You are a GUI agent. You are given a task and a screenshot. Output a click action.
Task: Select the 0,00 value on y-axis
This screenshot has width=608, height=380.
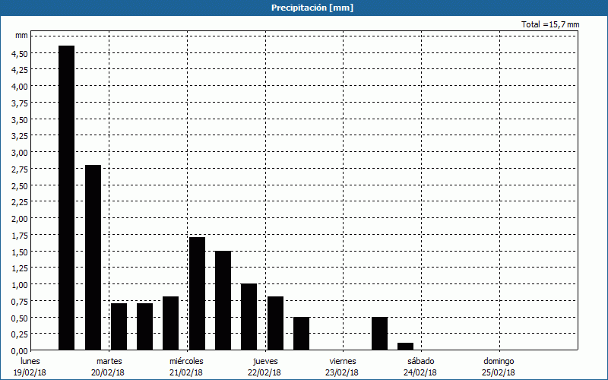(19, 350)
